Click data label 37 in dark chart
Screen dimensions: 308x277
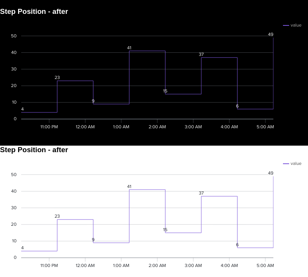click(x=201, y=54)
